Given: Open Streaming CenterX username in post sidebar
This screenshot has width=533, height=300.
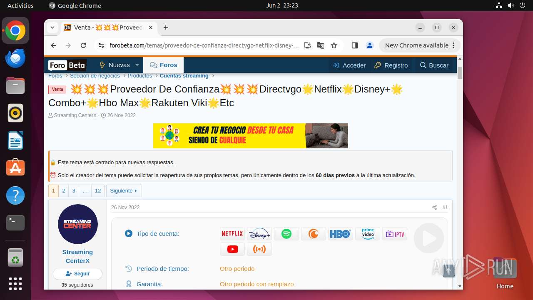Looking at the screenshot, I should coord(77,256).
